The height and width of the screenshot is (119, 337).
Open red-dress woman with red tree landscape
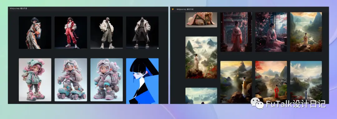(x=271, y=82)
